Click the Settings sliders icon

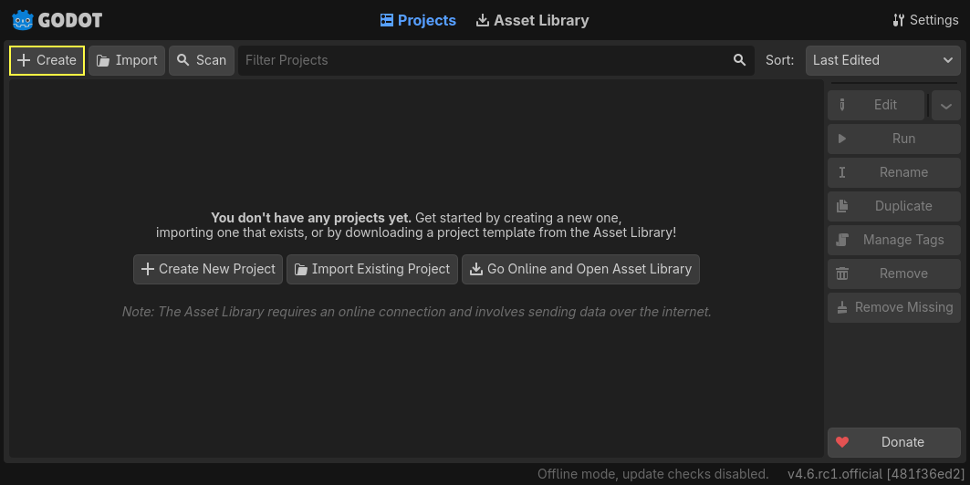(899, 20)
